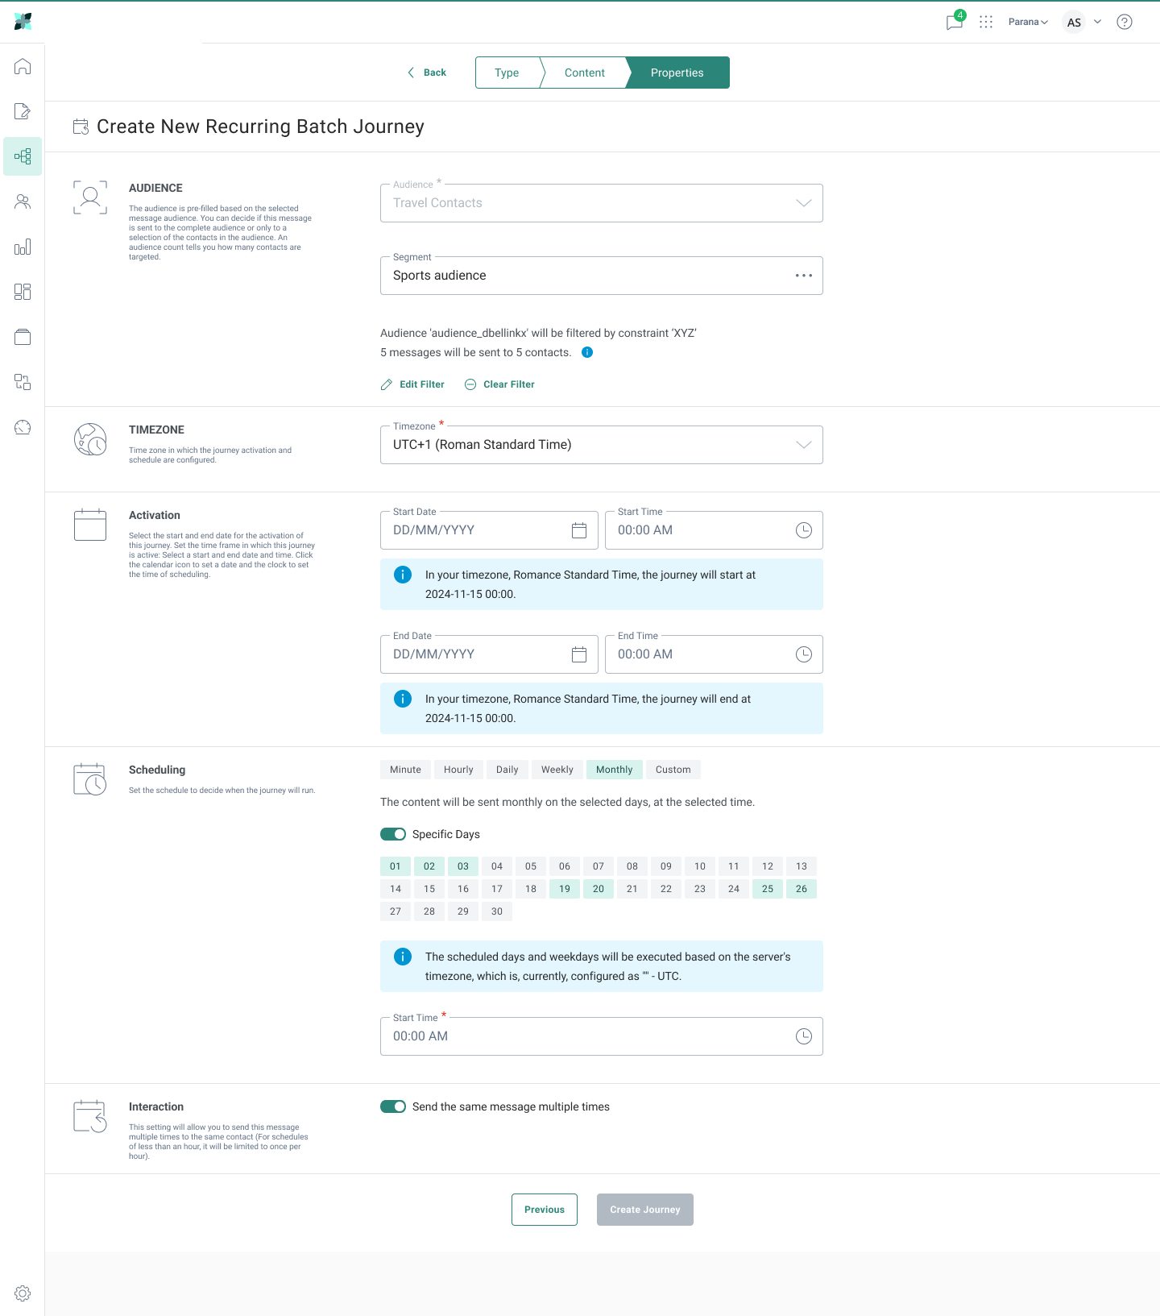The width and height of the screenshot is (1160, 1316).
Task: Click the Start Date input field
Action: (489, 530)
